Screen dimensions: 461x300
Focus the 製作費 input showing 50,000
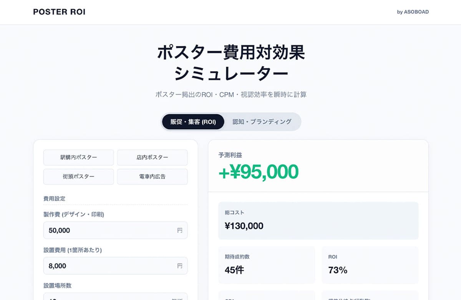pos(116,230)
